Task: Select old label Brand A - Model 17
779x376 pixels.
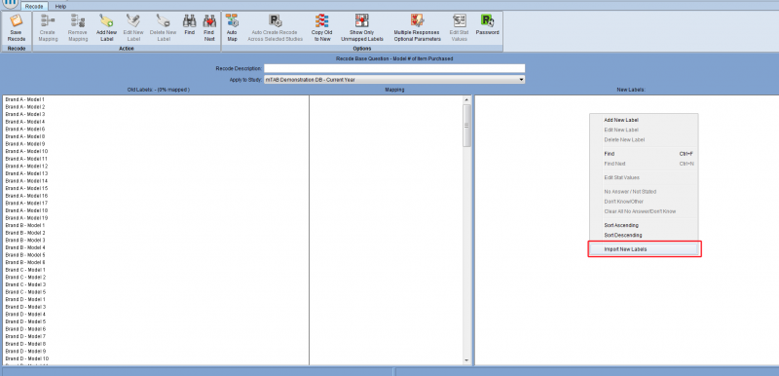Action: point(26,204)
